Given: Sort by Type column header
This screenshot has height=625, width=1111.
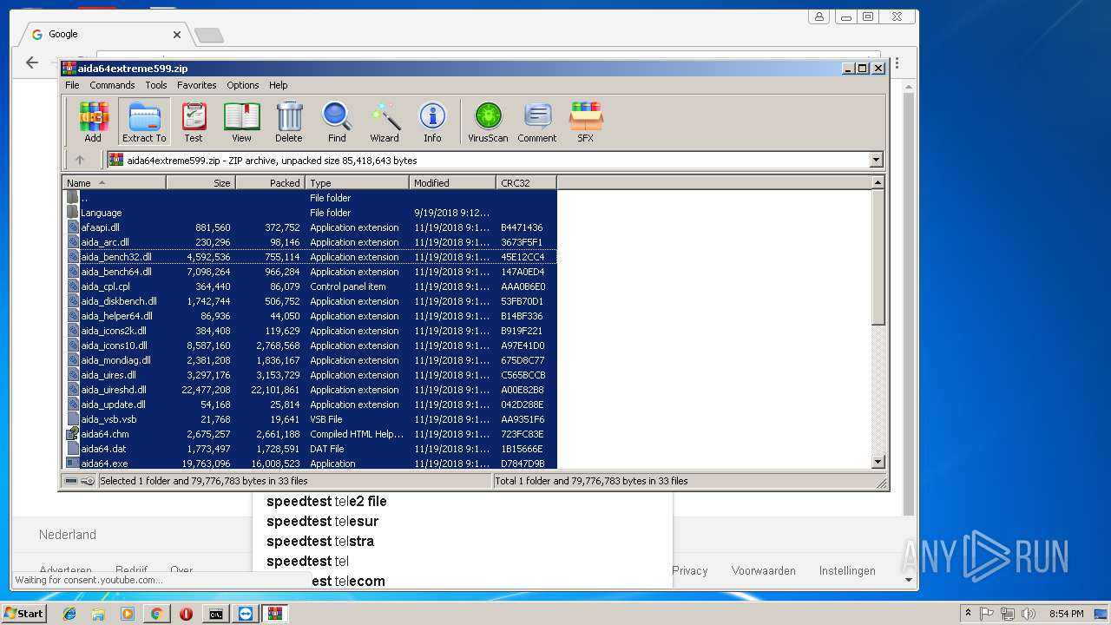Looking at the screenshot, I should point(357,182).
